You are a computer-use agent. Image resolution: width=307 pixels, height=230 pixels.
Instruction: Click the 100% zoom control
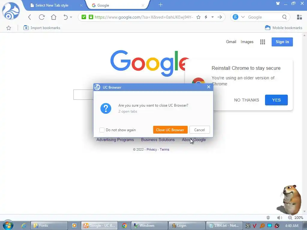[x=295, y=217]
